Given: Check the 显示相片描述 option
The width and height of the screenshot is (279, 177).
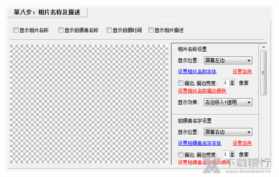Looking at the screenshot, I should [x=151, y=30].
